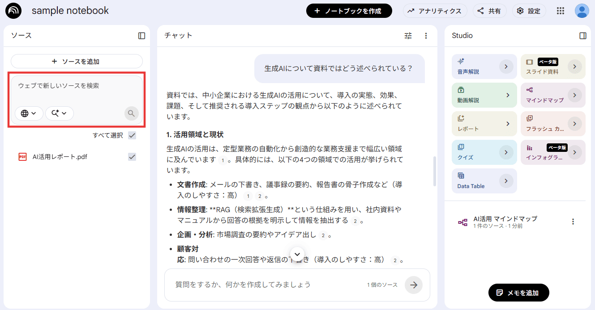This screenshot has width=595, height=310.
Task: Click the 共有 share button
Action: (490, 11)
